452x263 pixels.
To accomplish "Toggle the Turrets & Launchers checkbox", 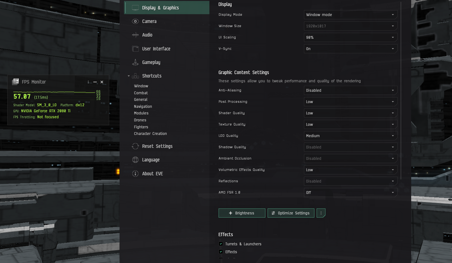I will [221, 244].
